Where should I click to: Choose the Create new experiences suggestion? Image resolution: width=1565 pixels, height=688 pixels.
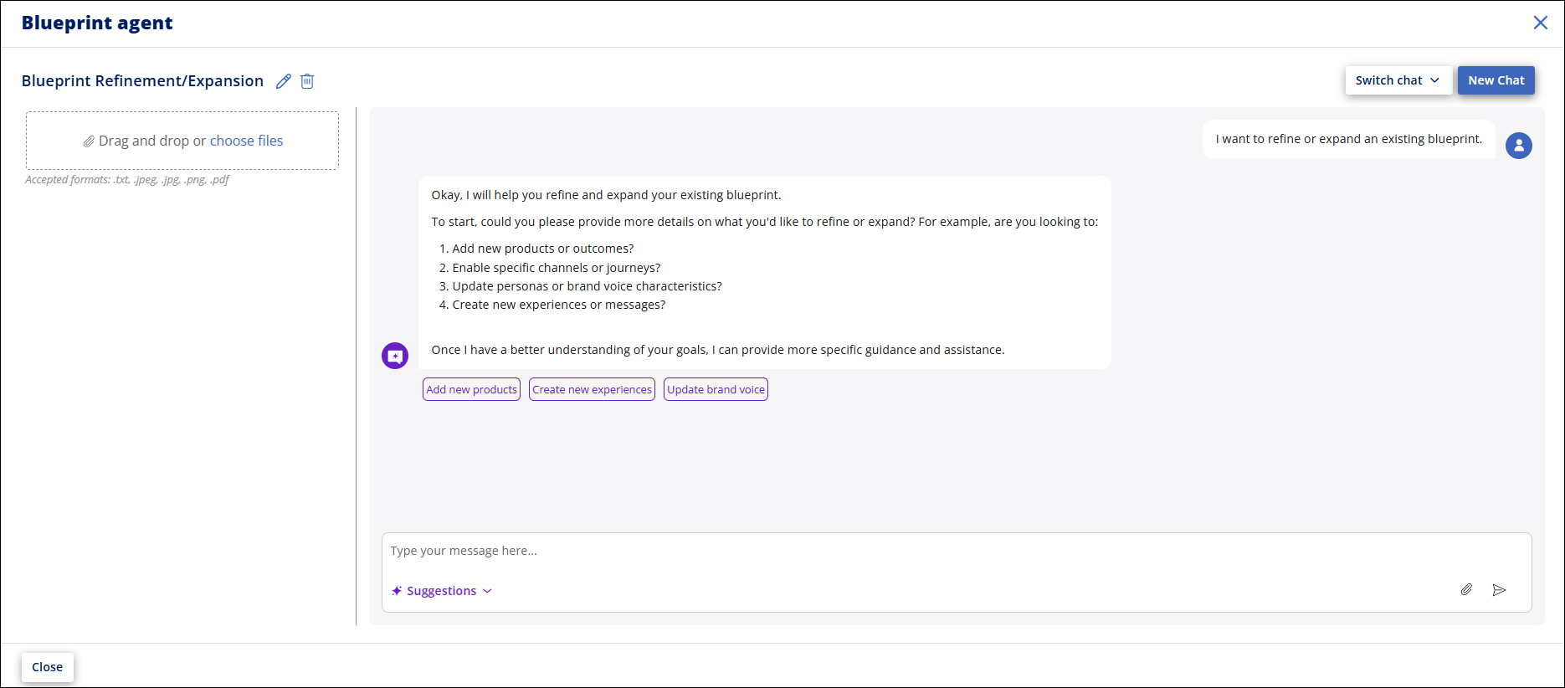(x=592, y=389)
